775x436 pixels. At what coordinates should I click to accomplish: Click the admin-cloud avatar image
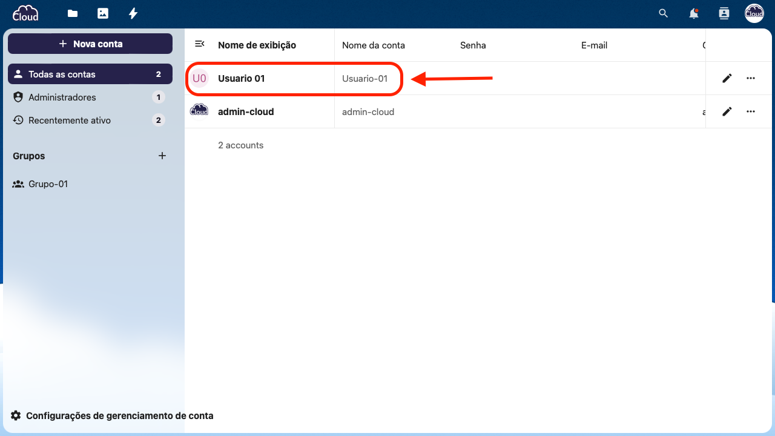(199, 111)
